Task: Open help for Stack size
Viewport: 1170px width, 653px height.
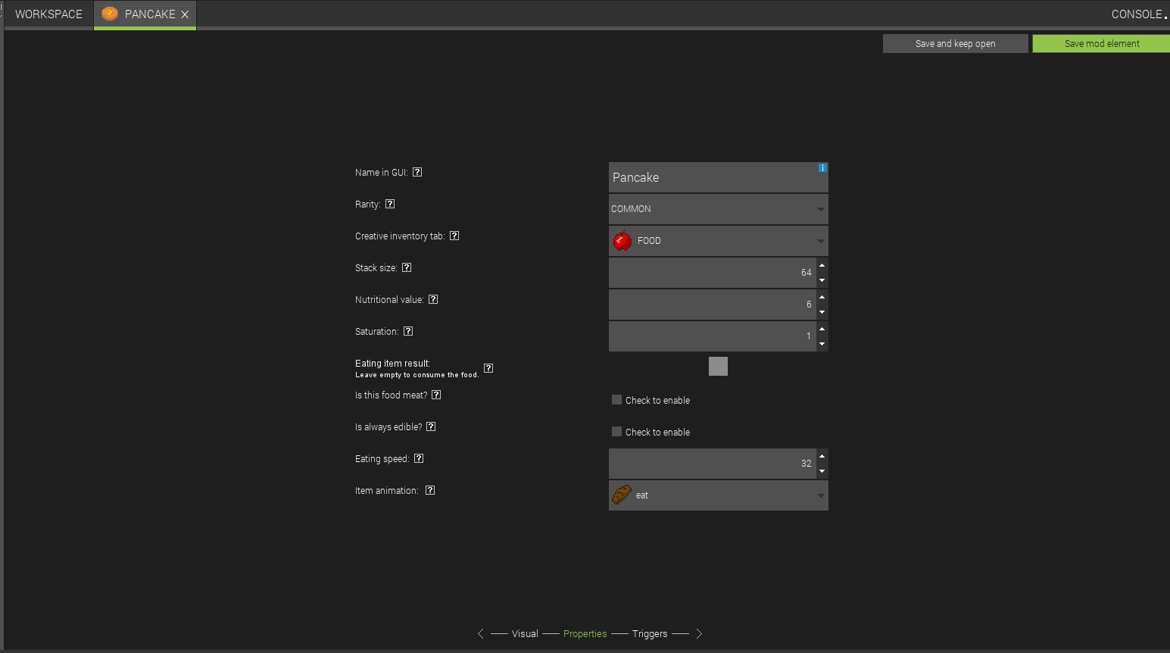Action: click(407, 267)
